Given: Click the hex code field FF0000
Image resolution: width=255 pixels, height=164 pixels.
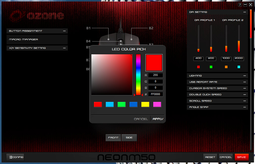Looking at the screenshot, I should (156, 94).
